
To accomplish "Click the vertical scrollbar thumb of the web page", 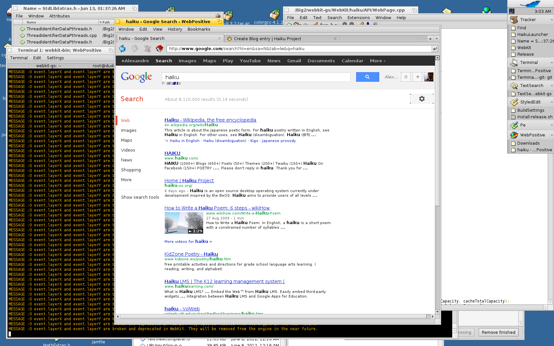I will (437, 133).
